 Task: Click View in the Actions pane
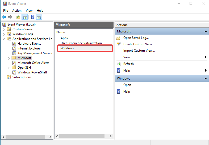(127, 57)
